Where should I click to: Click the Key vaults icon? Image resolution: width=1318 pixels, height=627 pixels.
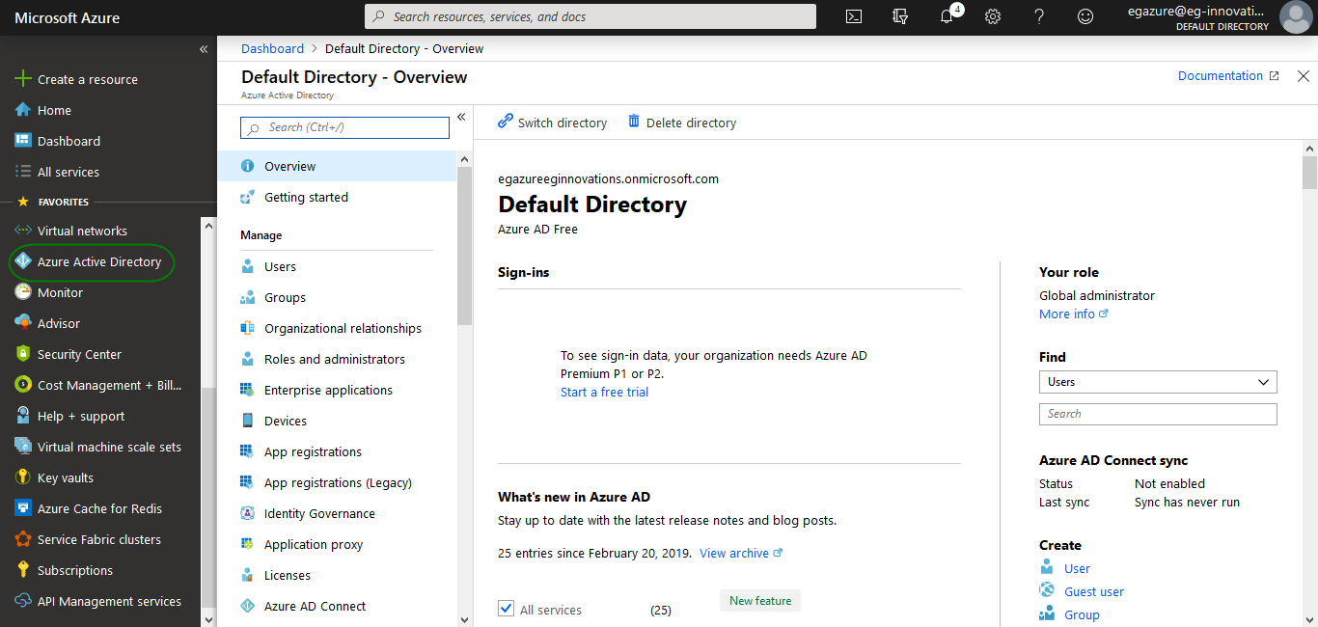coord(23,477)
